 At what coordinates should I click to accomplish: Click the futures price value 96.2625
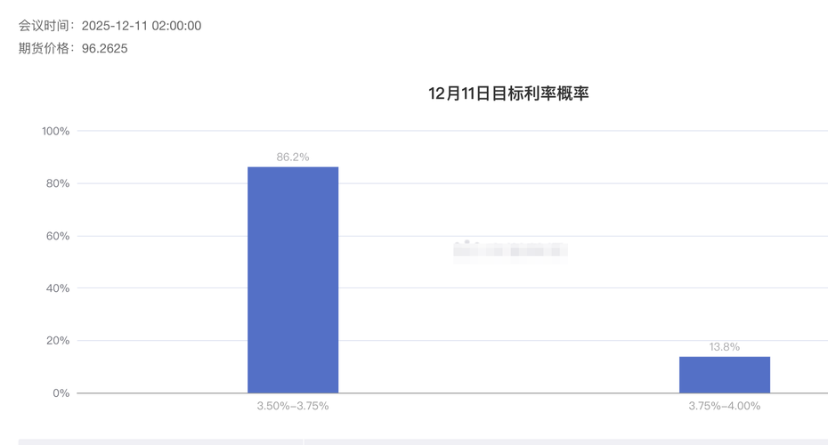click(104, 48)
